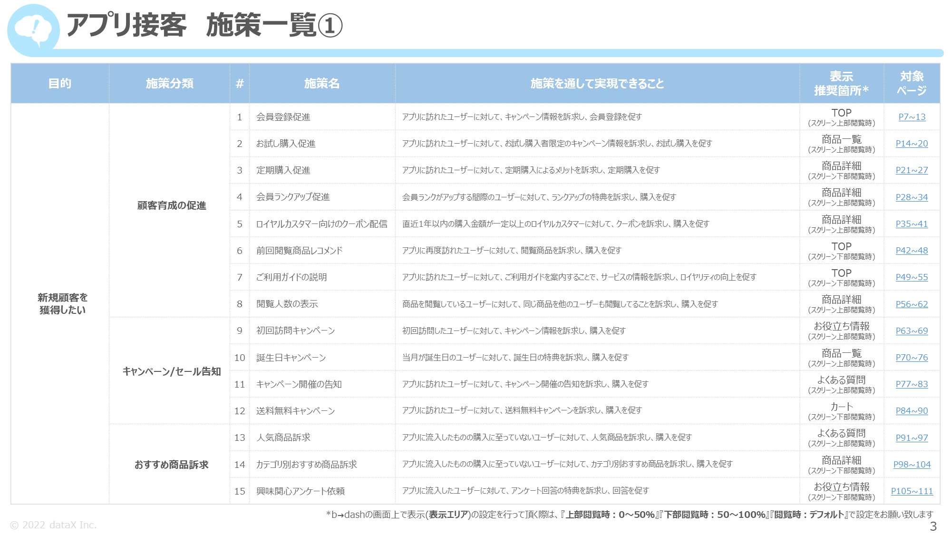Open page link P49~55
The width and height of the screenshot is (951, 535).
click(x=912, y=277)
